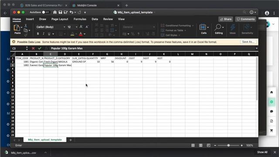Select the row 2 header
This screenshot has height=157, width=279.
click(x=13, y=62)
